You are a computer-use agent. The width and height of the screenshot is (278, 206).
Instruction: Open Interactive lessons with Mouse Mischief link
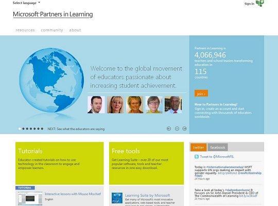pos(73,194)
